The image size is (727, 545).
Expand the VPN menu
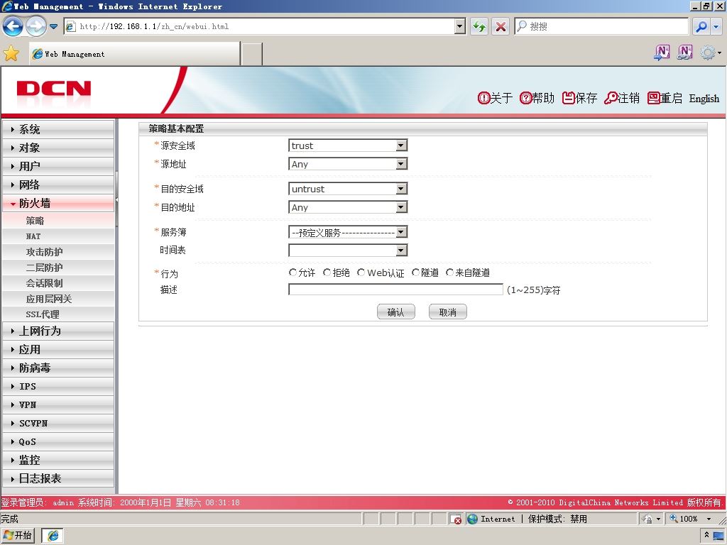58,404
